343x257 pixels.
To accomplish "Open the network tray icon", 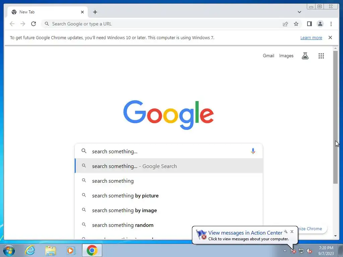I will (301, 251).
